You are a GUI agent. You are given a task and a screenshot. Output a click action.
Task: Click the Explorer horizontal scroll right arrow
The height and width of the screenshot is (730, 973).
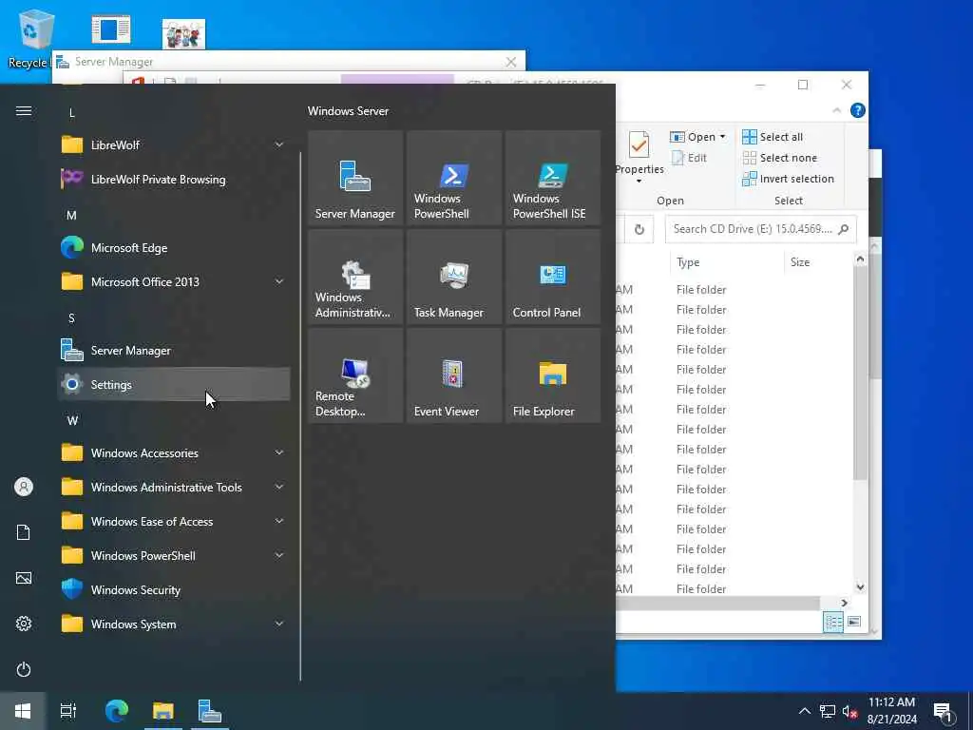click(844, 603)
